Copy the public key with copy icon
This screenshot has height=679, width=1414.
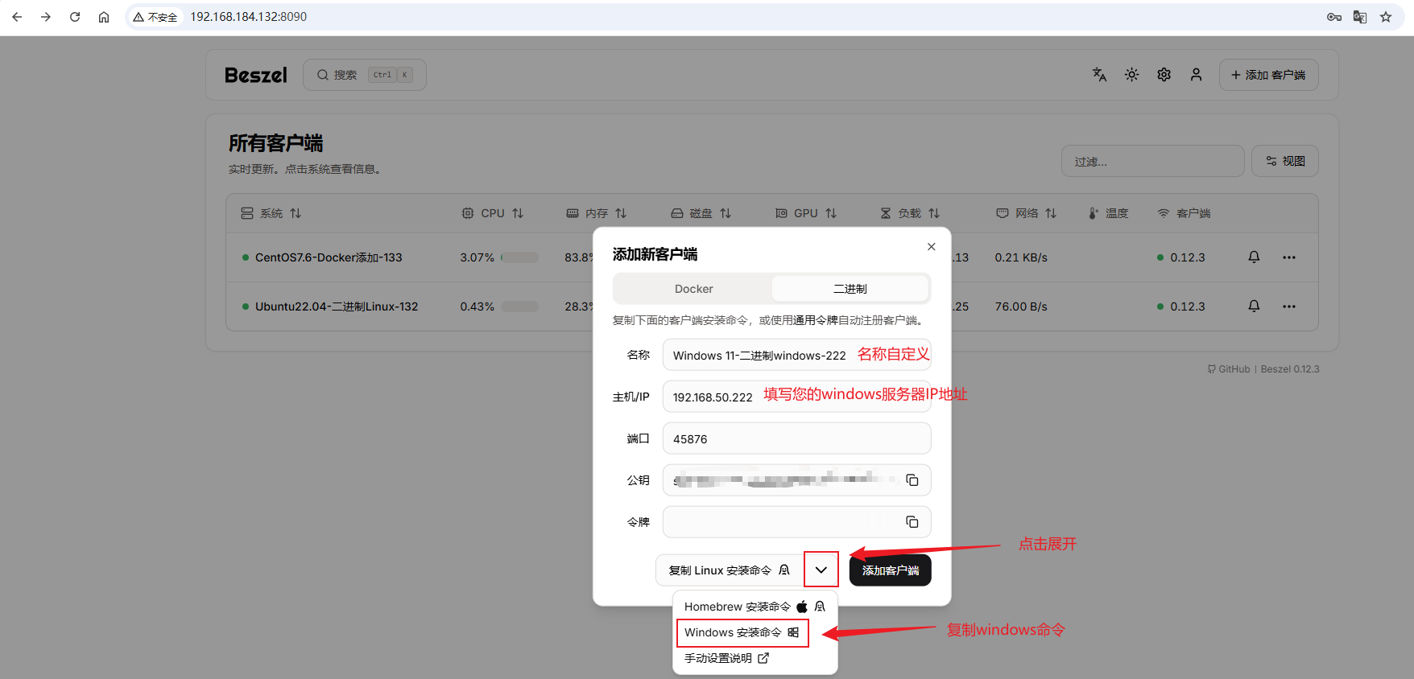[912, 480]
